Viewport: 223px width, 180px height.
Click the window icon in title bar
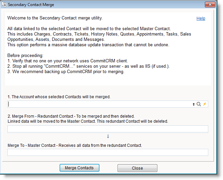(x=4, y=5)
